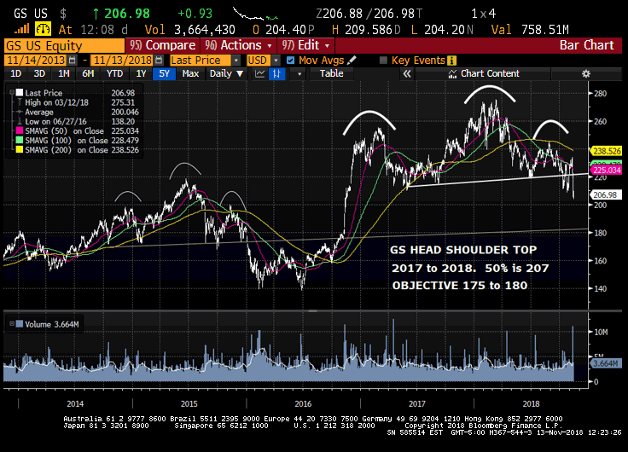
Task: Expand the Actions menu arrow
Action: pyautogui.click(x=269, y=46)
